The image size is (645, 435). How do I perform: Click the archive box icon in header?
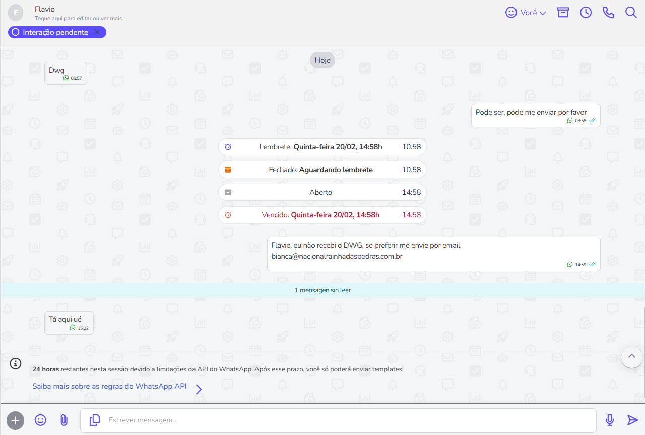click(x=563, y=13)
